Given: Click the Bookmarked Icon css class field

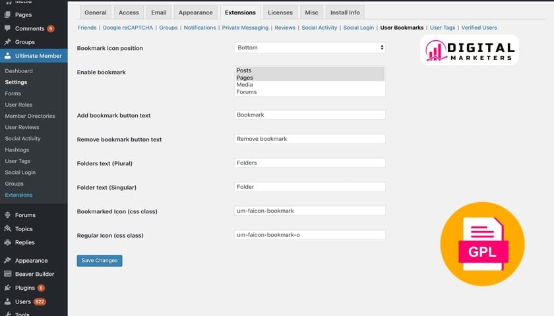Looking at the screenshot, I should point(310,211).
